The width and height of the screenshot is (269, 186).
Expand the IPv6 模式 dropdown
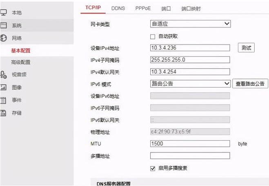tap(190, 84)
